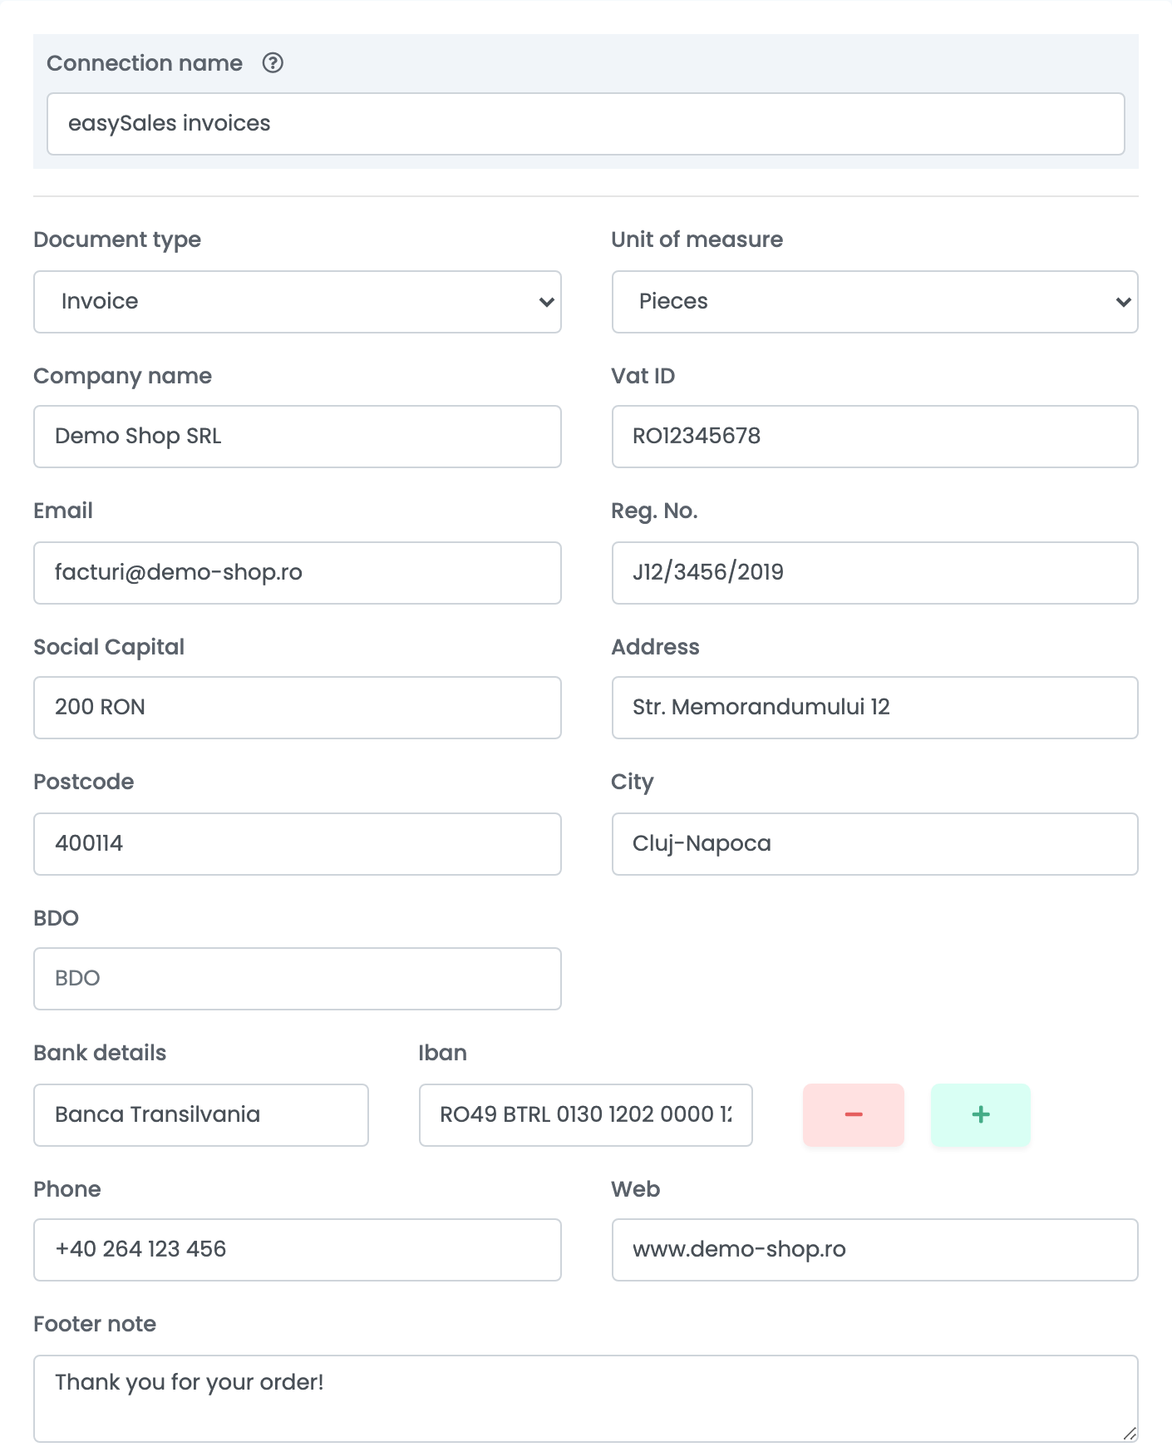Edit the Company name field
Viewport: 1172px width, 1447px height.
(x=298, y=437)
